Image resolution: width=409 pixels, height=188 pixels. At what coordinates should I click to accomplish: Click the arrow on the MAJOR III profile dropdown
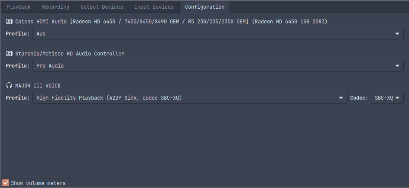pyautogui.click(x=341, y=98)
